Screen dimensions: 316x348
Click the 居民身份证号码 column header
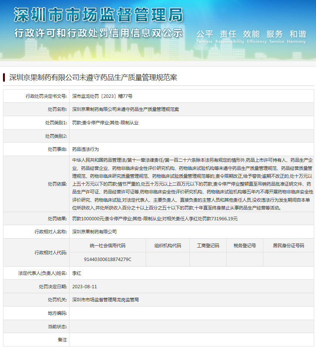pyautogui.click(x=288, y=245)
